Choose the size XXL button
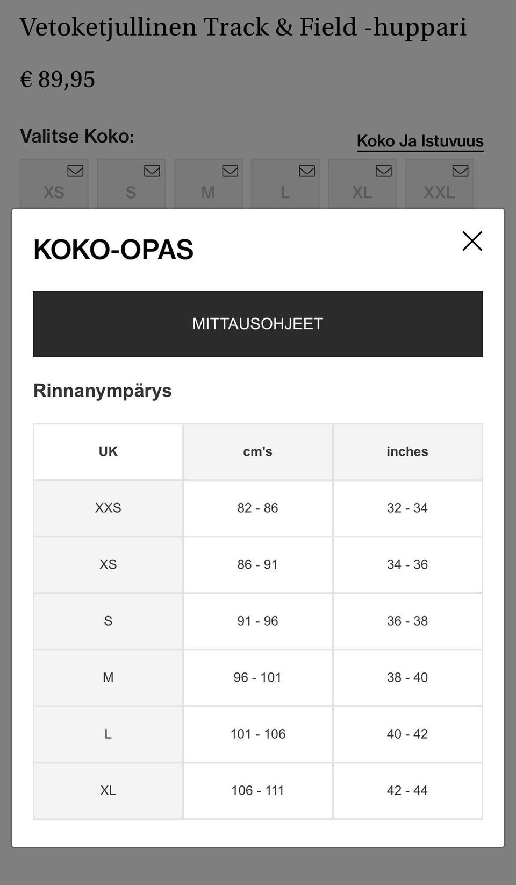This screenshot has height=885, width=516. coord(440,183)
